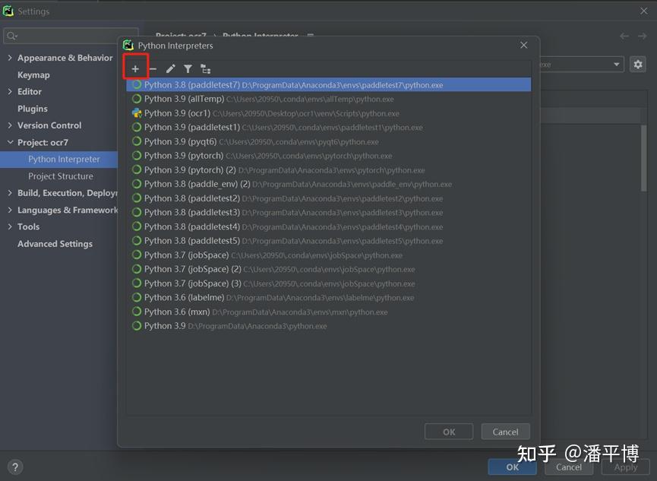Select Python 3.9 (pytorch) (2) interpreter
This screenshot has width=657, height=481.
tap(328, 170)
